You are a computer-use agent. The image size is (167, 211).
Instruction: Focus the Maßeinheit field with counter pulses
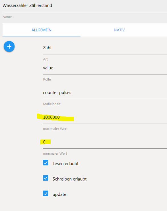[x=105, y=93]
